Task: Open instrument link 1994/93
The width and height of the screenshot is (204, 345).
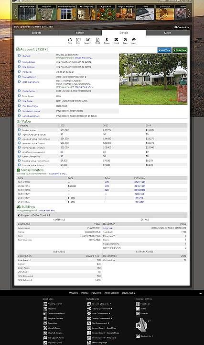Action: coord(139,198)
